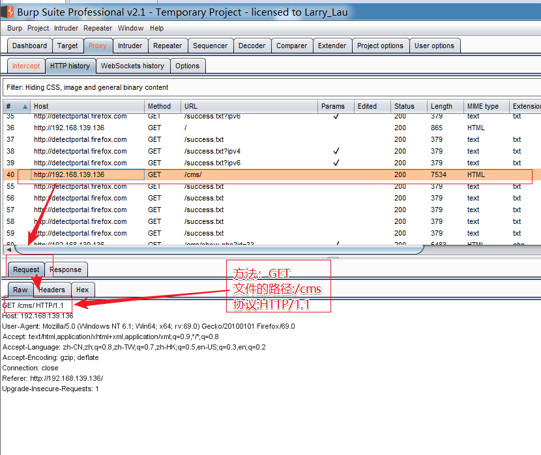Switch to the Target tab
541x455 pixels.
[x=68, y=46]
